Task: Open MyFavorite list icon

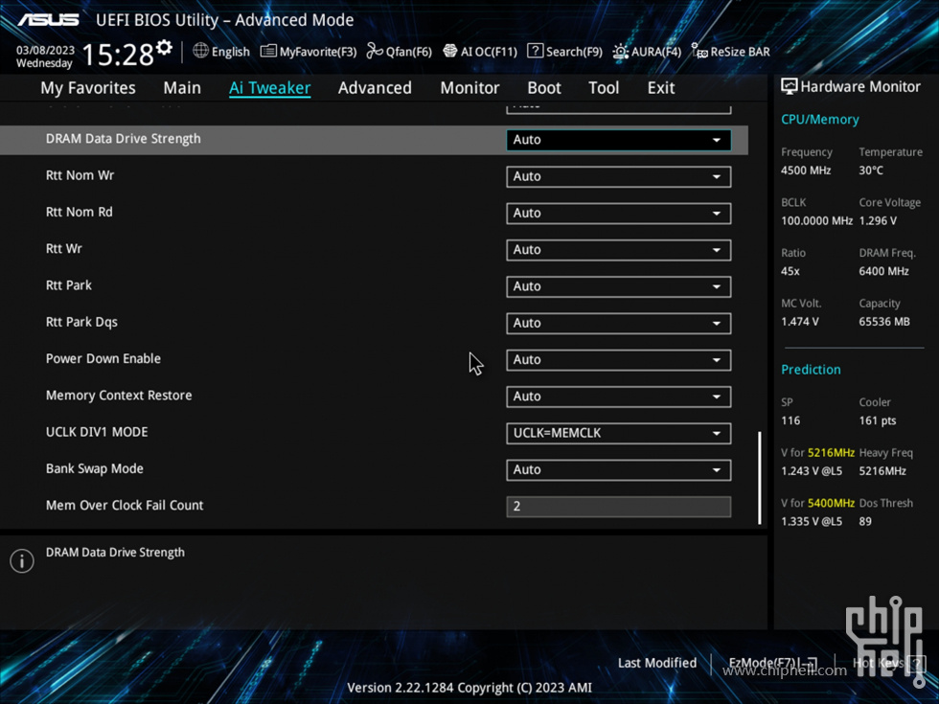Action: (268, 51)
